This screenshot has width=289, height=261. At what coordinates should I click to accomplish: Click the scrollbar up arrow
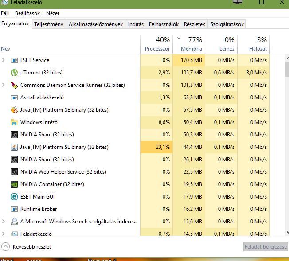click(x=287, y=58)
